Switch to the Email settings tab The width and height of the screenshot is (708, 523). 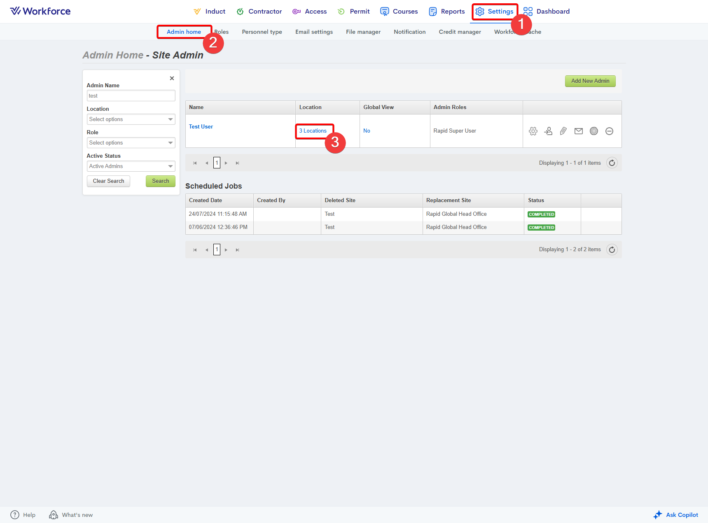[314, 32]
